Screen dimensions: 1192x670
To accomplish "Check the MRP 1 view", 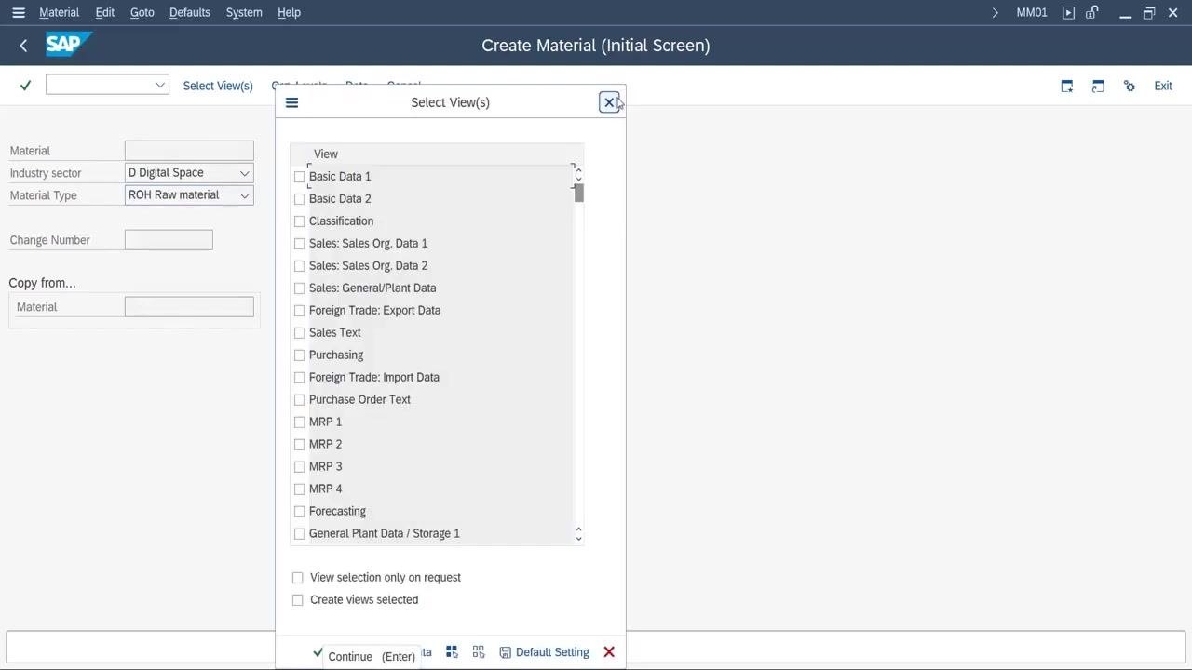I will (299, 422).
